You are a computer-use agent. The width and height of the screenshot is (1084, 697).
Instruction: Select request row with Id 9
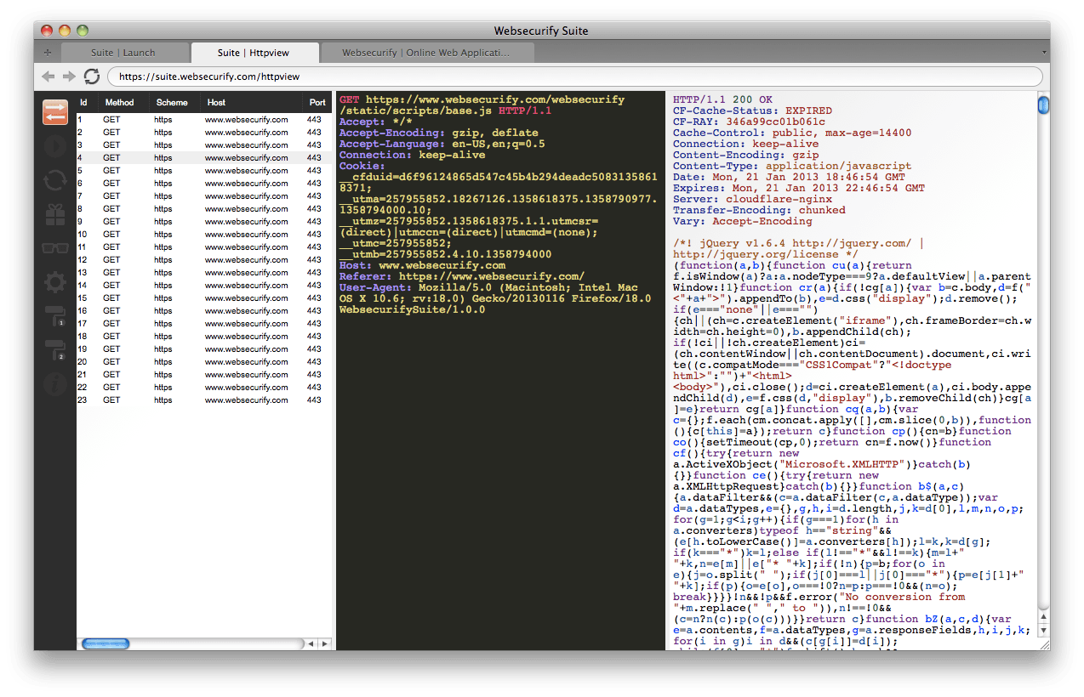point(204,222)
